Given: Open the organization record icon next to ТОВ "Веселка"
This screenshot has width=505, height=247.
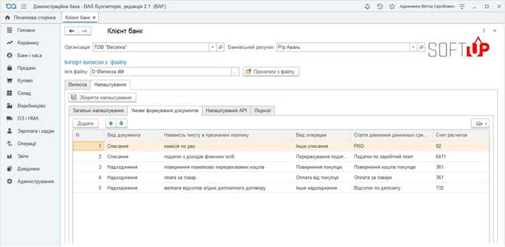Looking at the screenshot, I should (x=221, y=47).
